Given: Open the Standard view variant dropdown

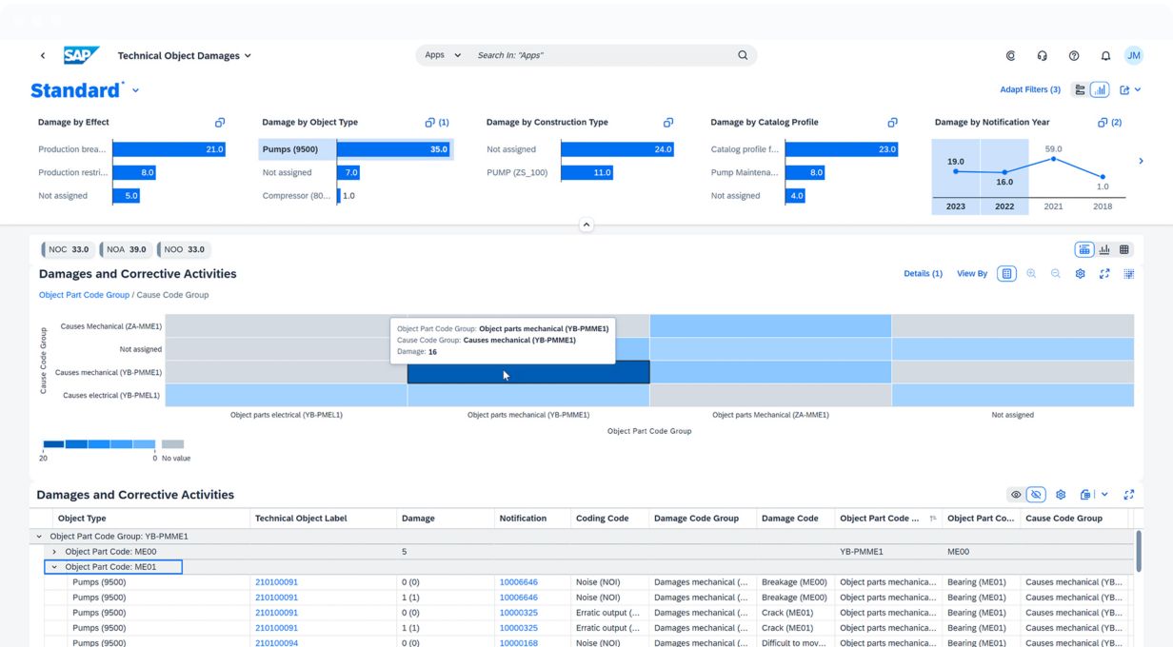Looking at the screenshot, I should tap(135, 91).
